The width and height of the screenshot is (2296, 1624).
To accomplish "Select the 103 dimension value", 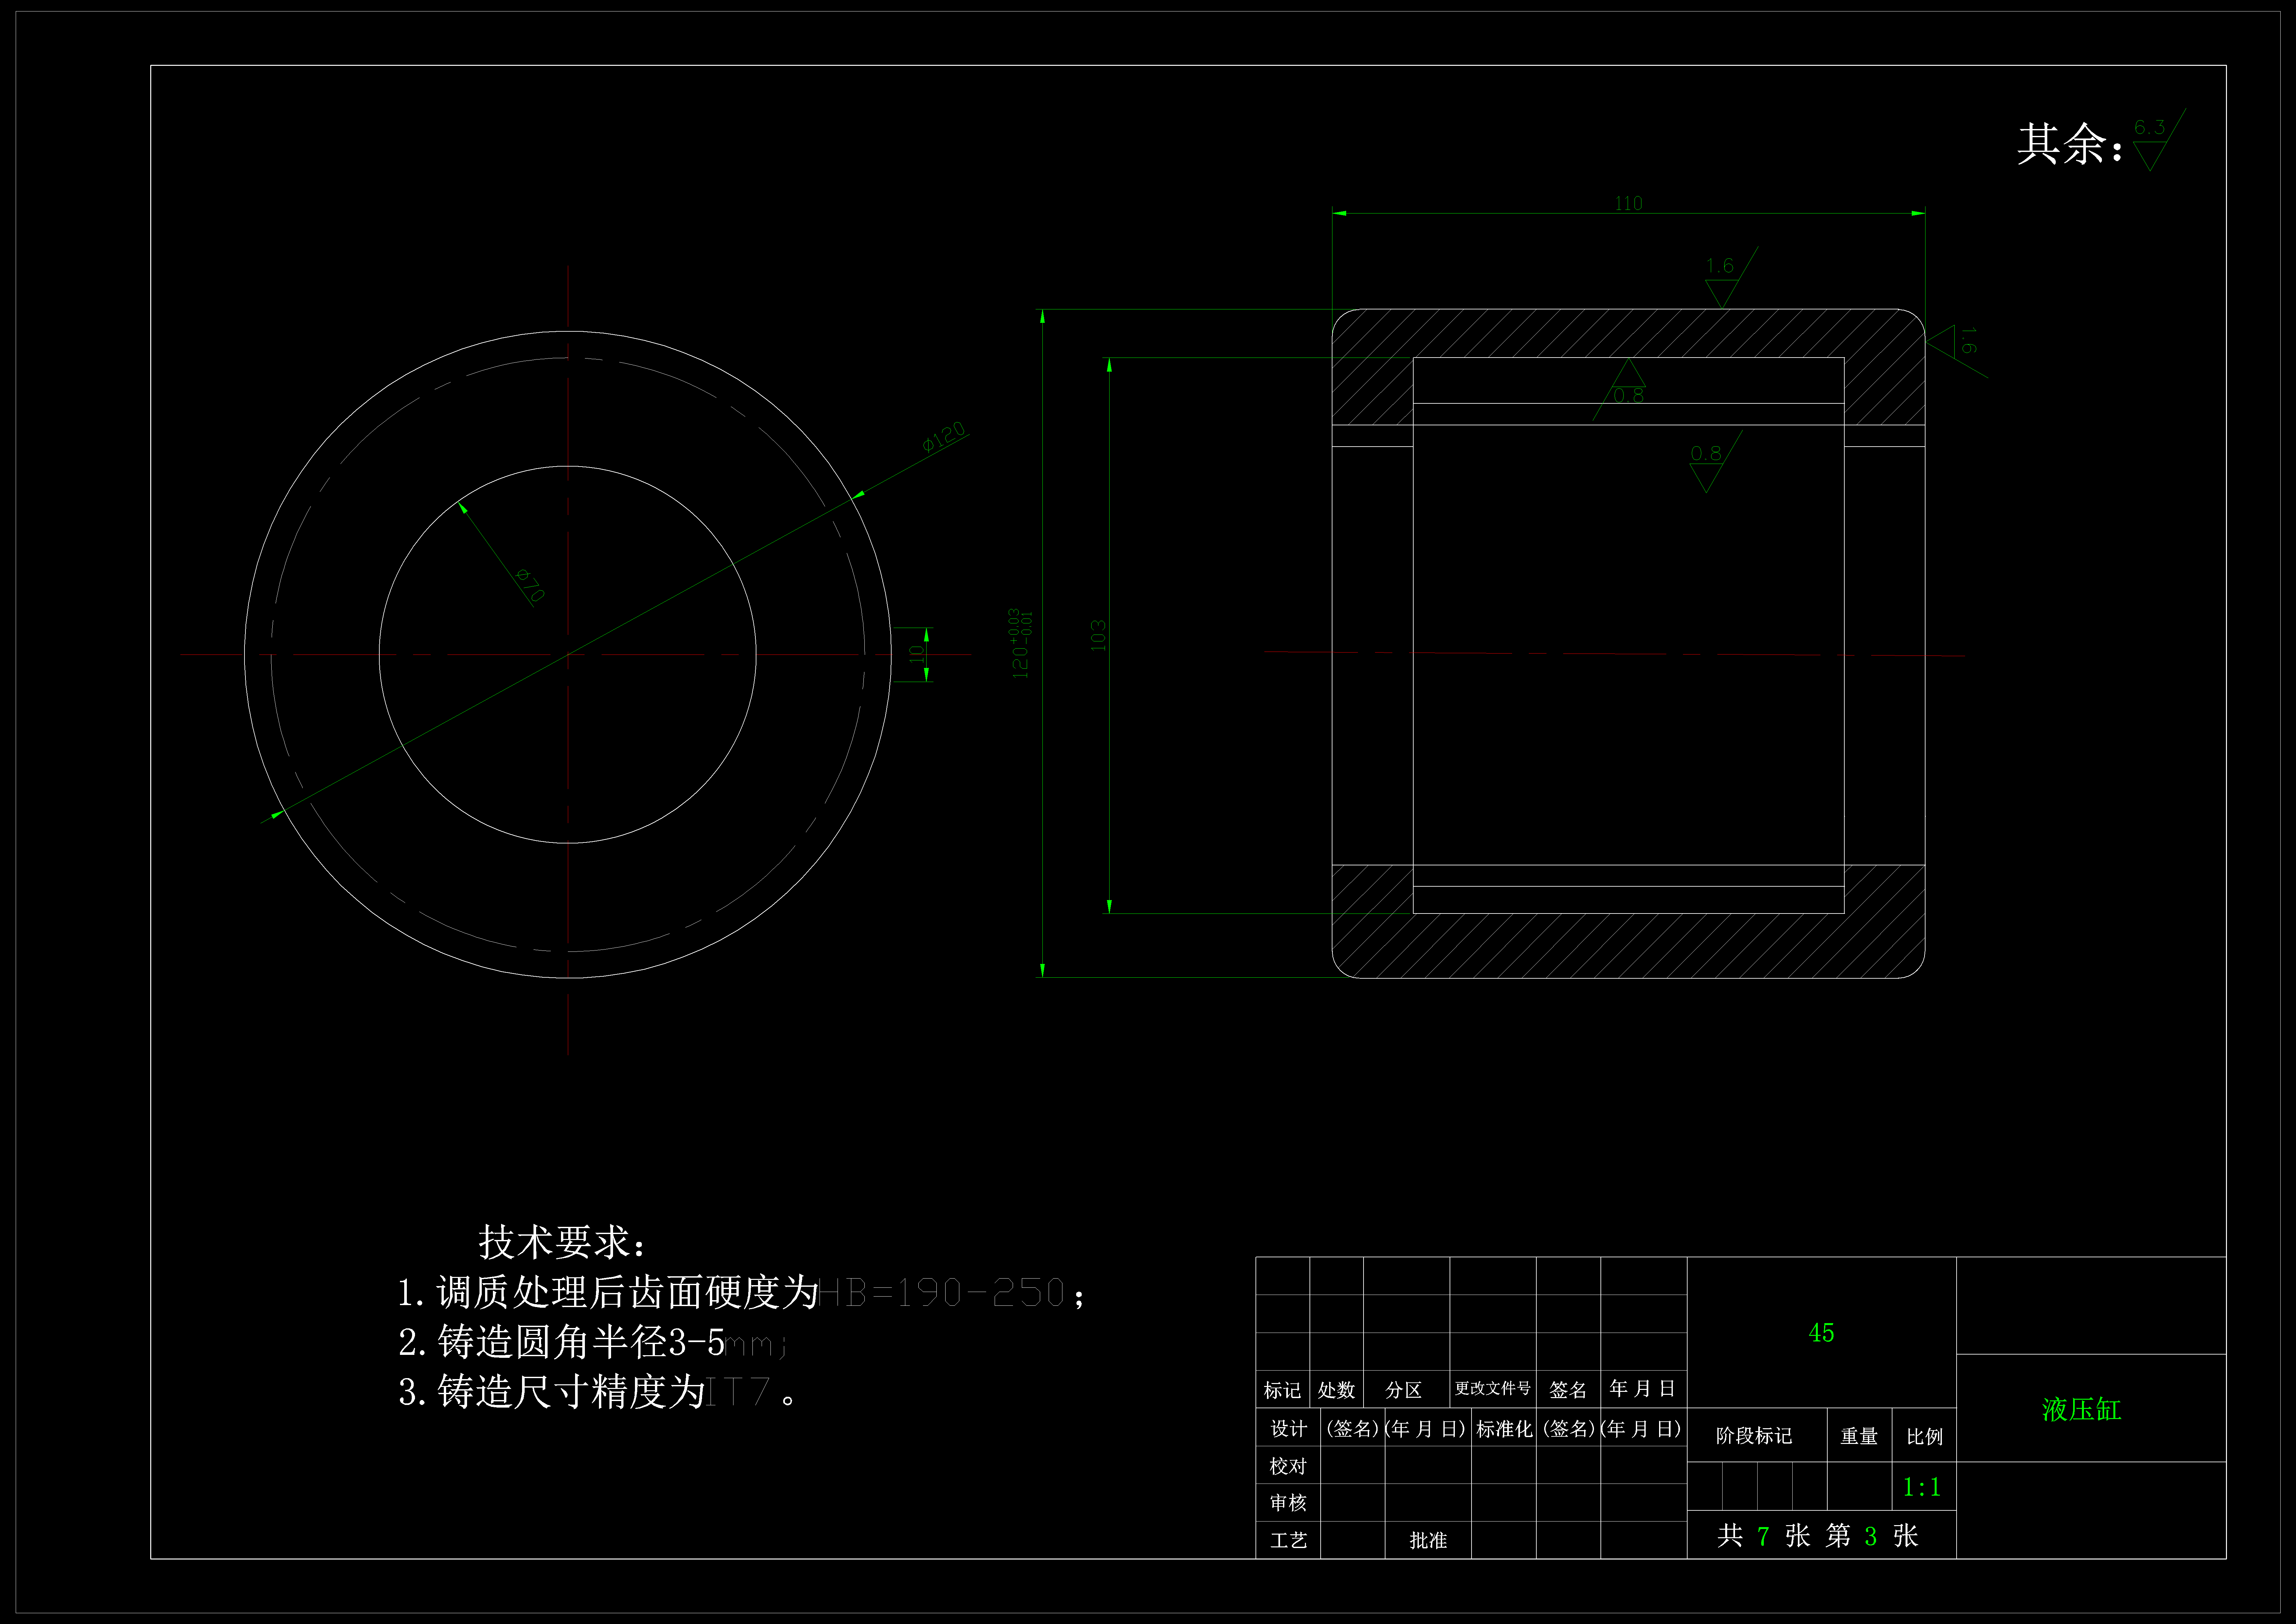I will 1098,636.
